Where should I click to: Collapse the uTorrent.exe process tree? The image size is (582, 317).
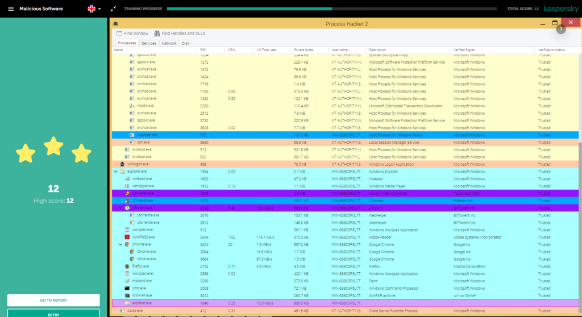click(120, 208)
